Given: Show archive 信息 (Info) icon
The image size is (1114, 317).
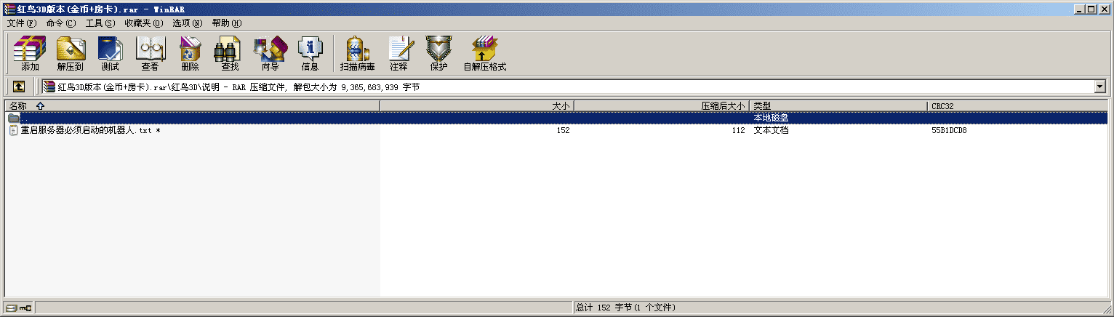Looking at the screenshot, I should click(310, 53).
